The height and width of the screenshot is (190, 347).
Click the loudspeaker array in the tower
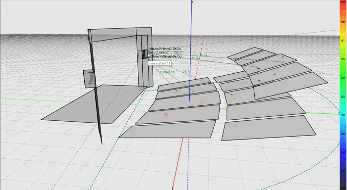(143, 54)
